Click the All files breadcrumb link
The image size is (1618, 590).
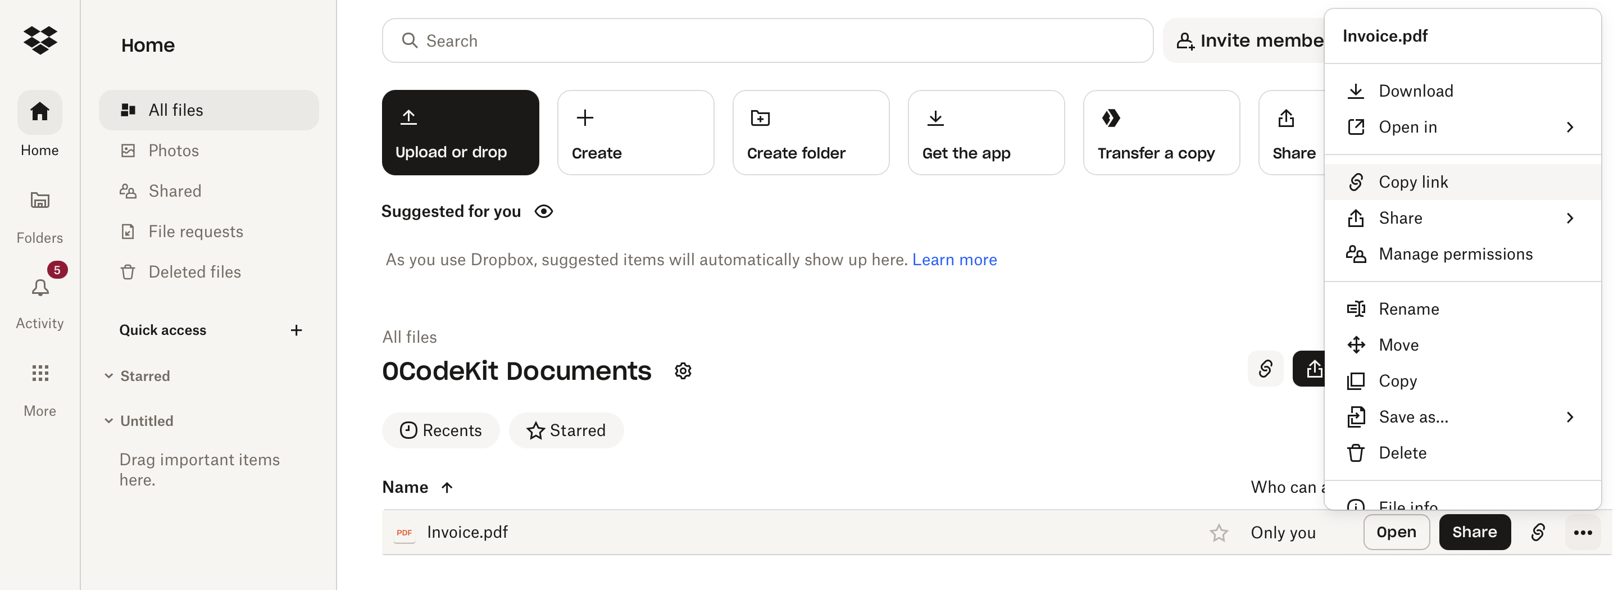point(410,337)
